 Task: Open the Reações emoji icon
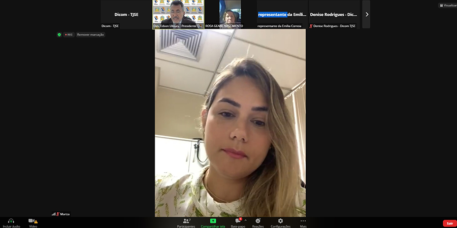(x=258, y=221)
